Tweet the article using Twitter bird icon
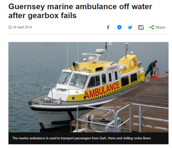This screenshot has width=172, height=148. point(130,27)
